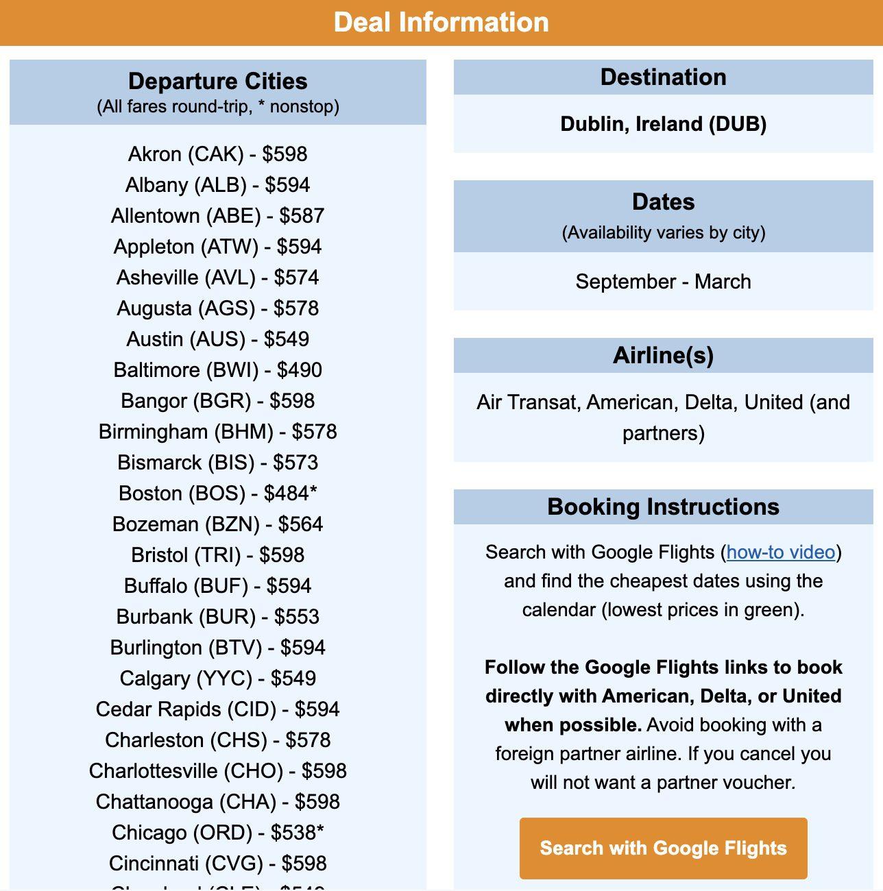Select Calgary (YYC) - $549 fare
The height and width of the screenshot is (891, 883).
[x=218, y=679]
